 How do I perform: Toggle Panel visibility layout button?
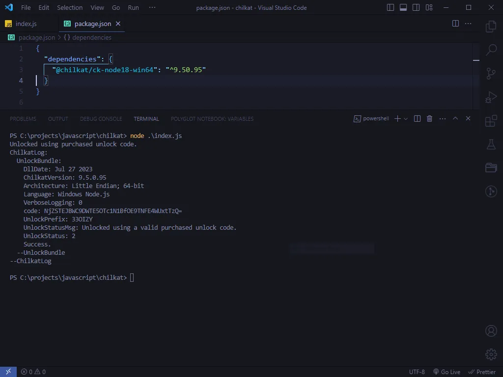click(403, 7)
